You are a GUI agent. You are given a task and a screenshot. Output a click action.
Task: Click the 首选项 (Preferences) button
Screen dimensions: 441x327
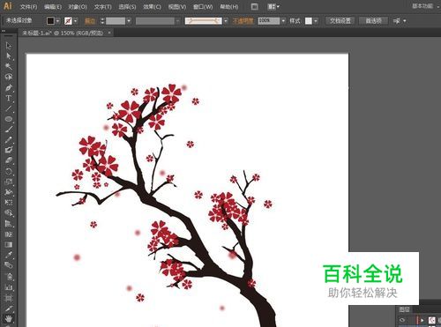[373, 21]
